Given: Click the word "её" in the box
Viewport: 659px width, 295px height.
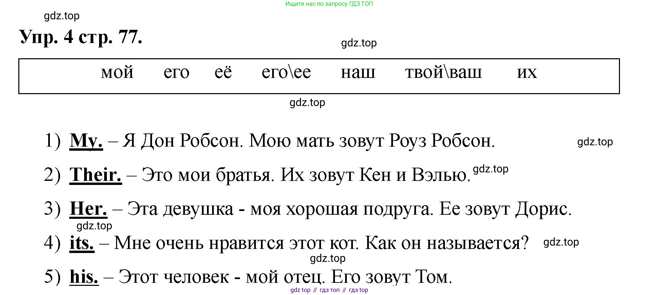Looking at the screenshot, I should point(223,72).
